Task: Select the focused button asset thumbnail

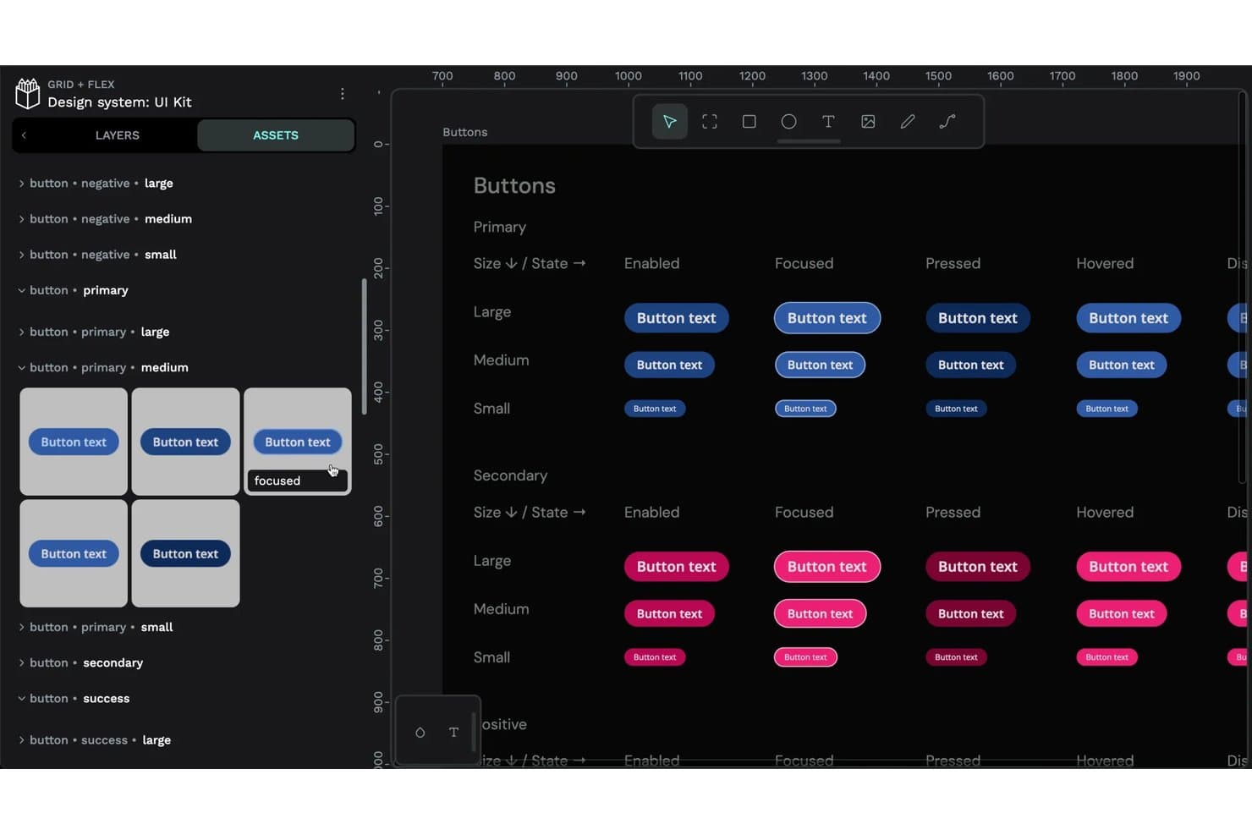Action: click(x=298, y=442)
